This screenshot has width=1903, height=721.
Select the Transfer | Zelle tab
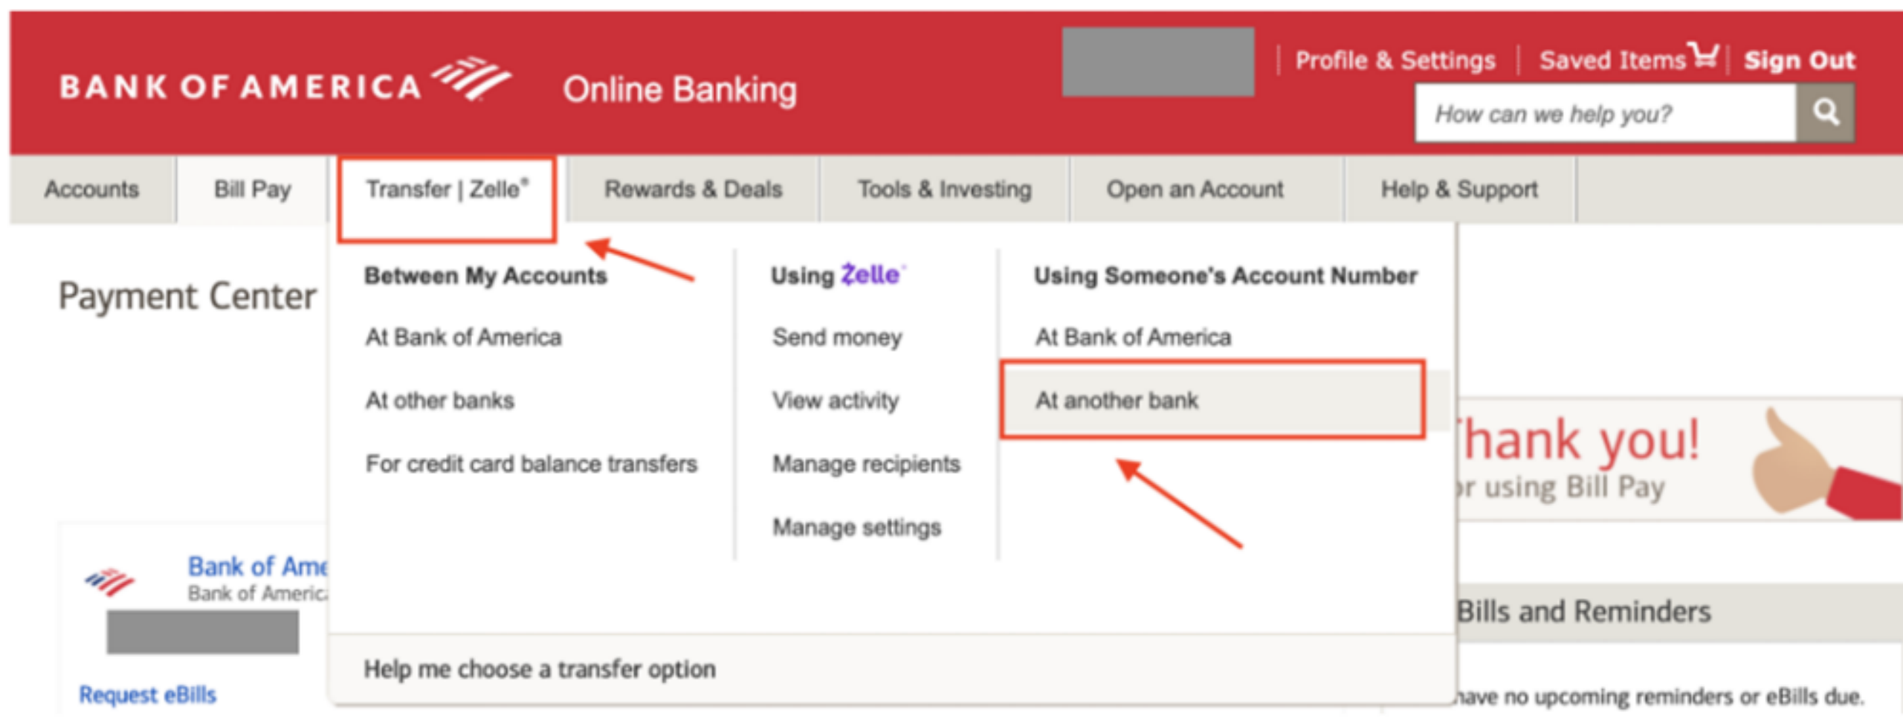(x=447, y=190)
